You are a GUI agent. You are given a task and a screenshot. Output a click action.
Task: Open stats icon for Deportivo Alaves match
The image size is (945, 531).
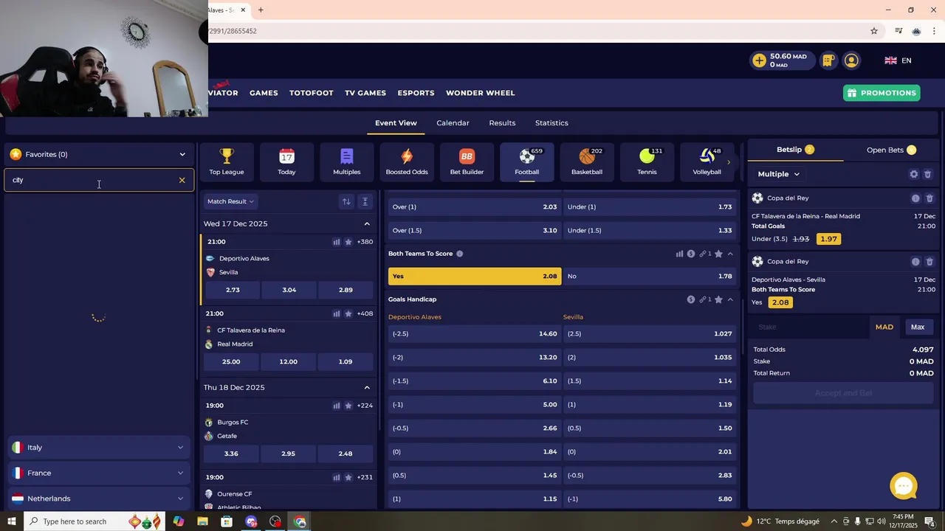coord(337,242)
